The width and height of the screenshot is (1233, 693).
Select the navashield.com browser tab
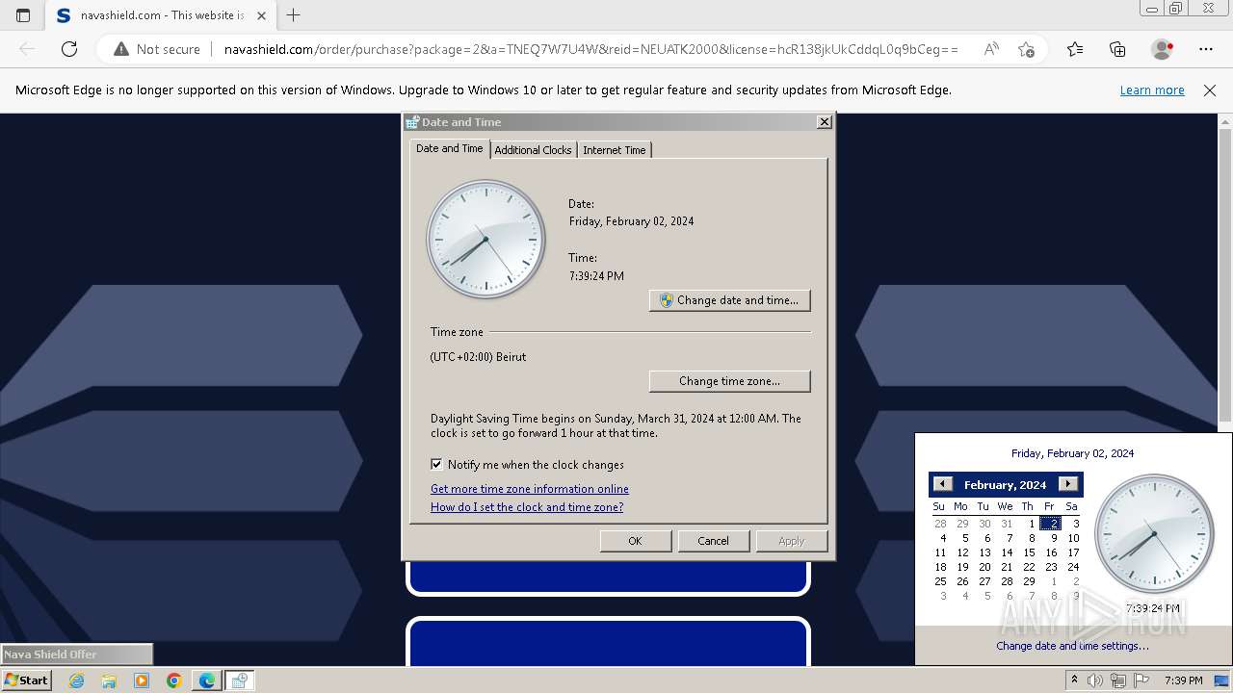click(x=160, y=15)
